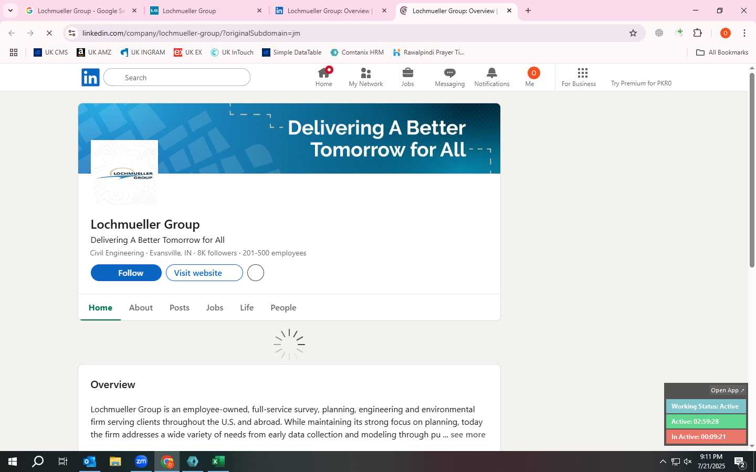Viewport: 756px width, 472px height.
Task: Click the URL in the address bar
Action: (x=191, y=33)
